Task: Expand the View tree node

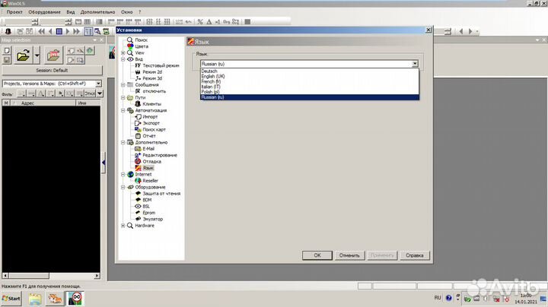Action: click(123, 52)
